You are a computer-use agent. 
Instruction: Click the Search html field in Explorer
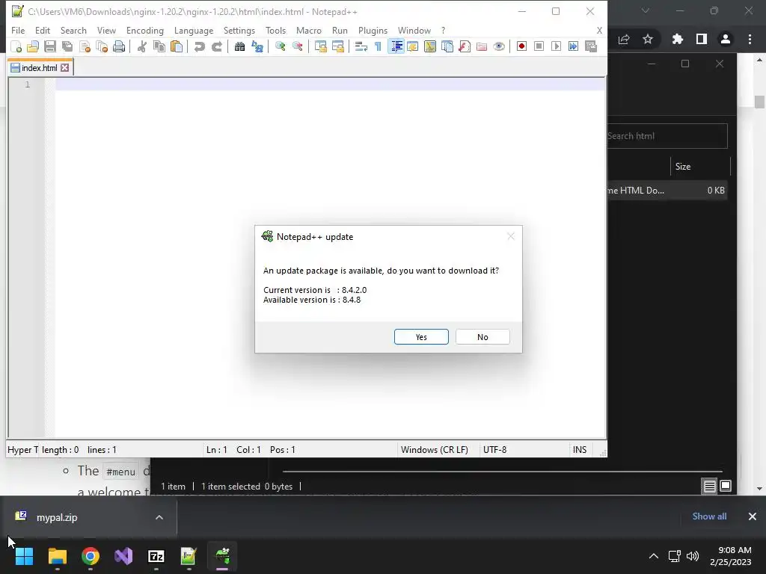click(x=667, y=136)
